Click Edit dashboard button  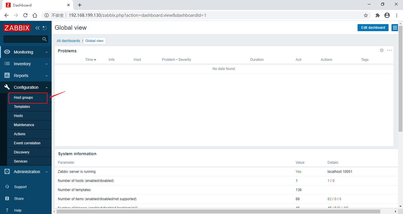[373, 28]
